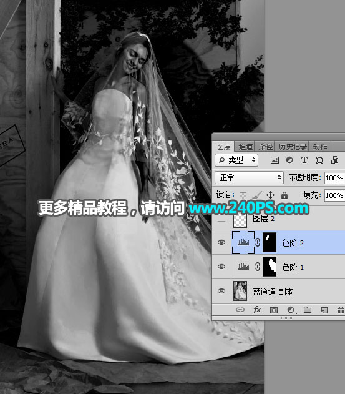This screenshot has height=394, width=345.
Task: Hide the 色阶 2 adjustment layer
Action: pos(221,242)
